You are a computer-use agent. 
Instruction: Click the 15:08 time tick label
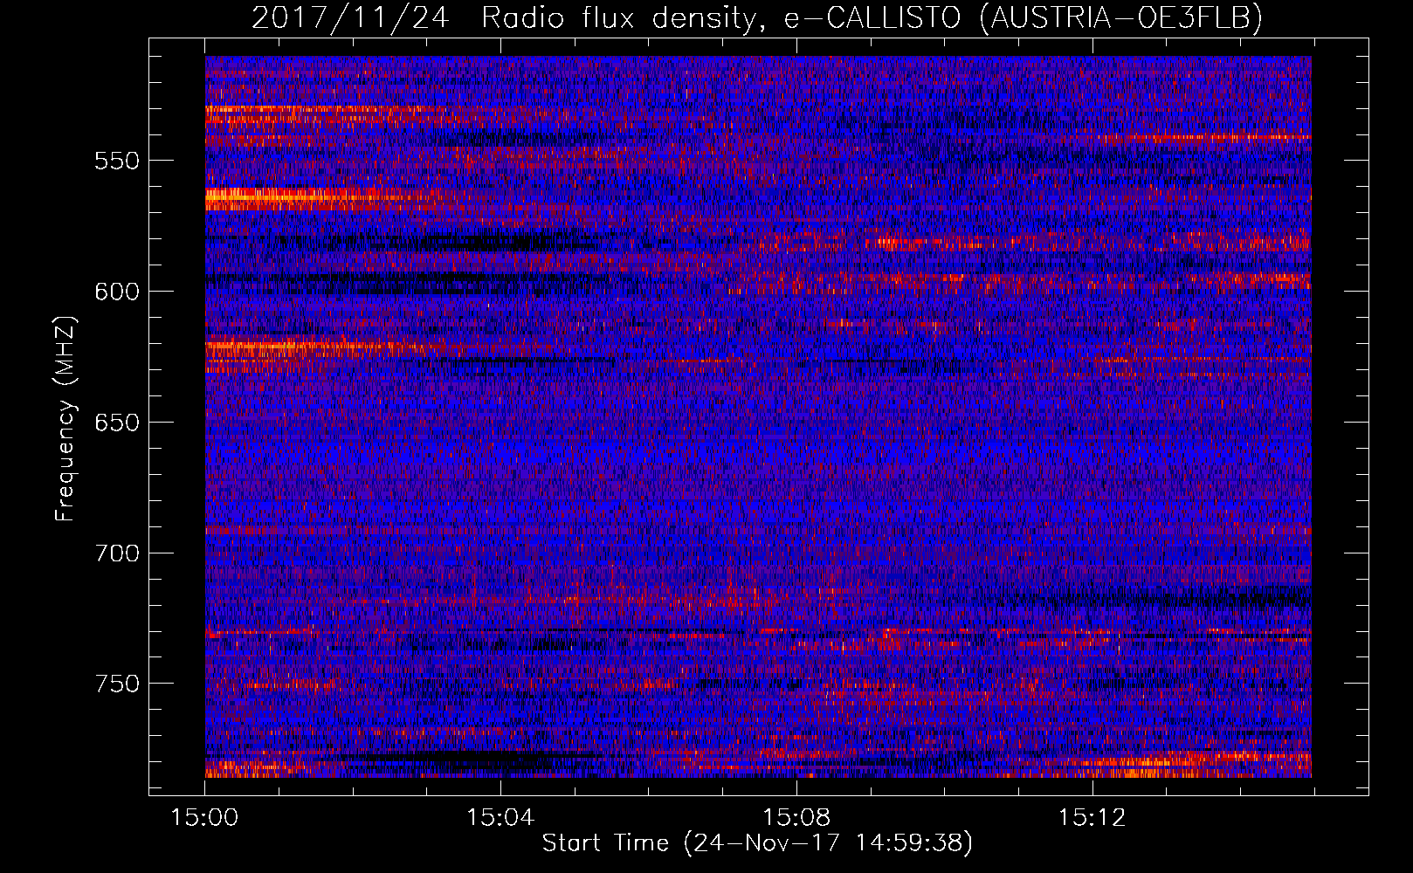pyautogui.click(x=796, y=818)
